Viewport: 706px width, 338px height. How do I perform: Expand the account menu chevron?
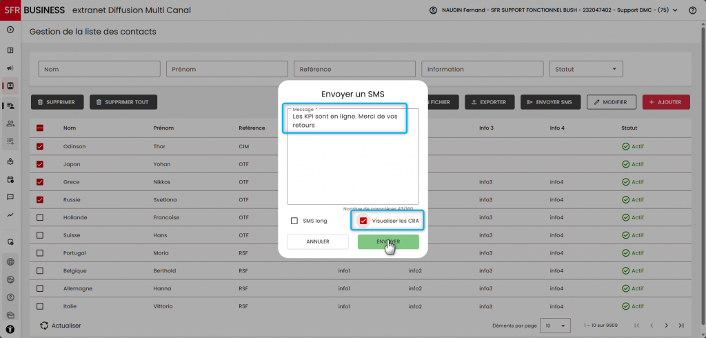point(675,10)
